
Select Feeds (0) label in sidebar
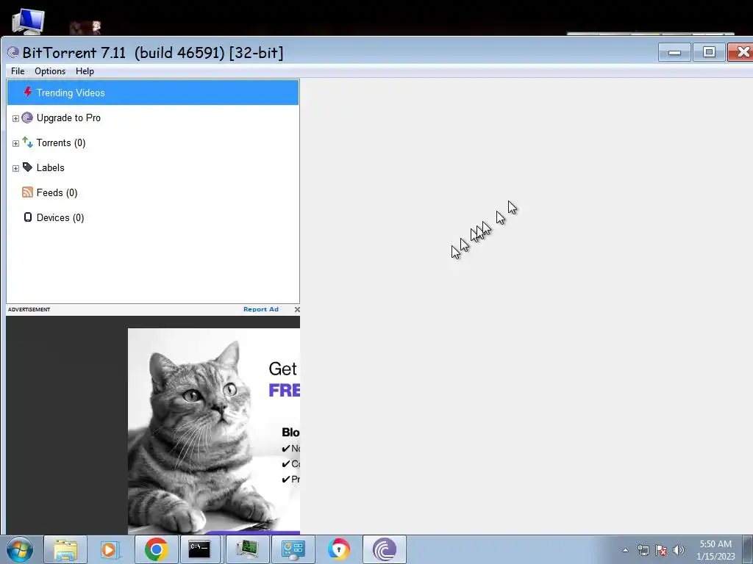[57, 193]
